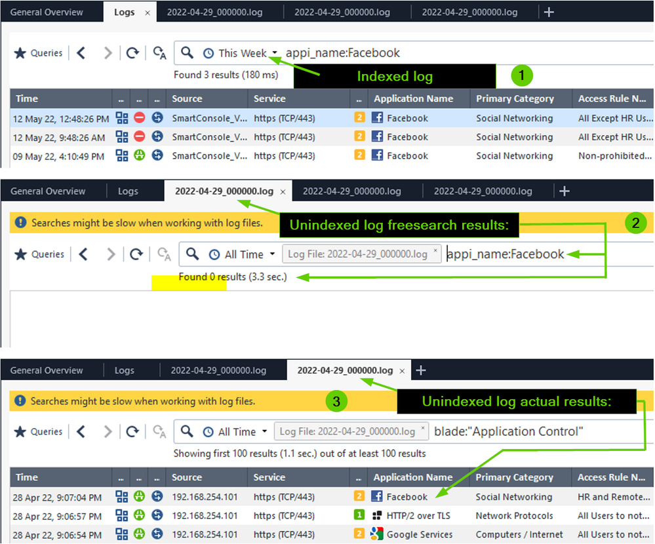Add a new tab above the This Week search
The image size is (655, 544).
pyautogui.click(x=549, y=12)
